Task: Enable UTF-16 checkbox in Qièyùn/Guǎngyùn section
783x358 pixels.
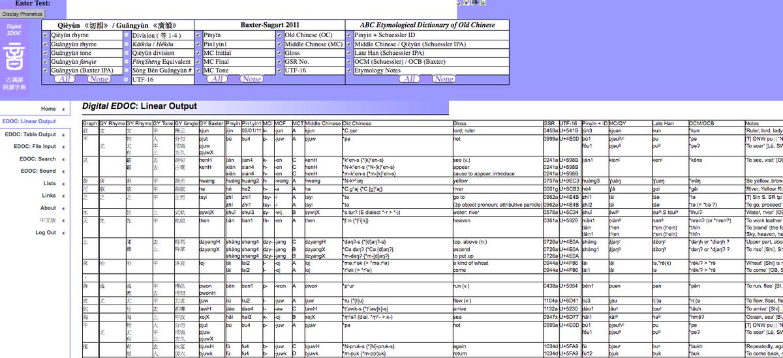Action: 127,79
